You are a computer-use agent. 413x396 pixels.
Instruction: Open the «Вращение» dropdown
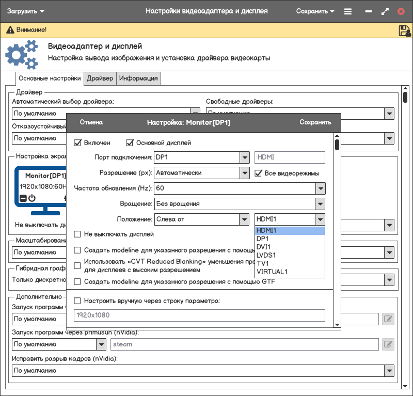coord(321,204)
